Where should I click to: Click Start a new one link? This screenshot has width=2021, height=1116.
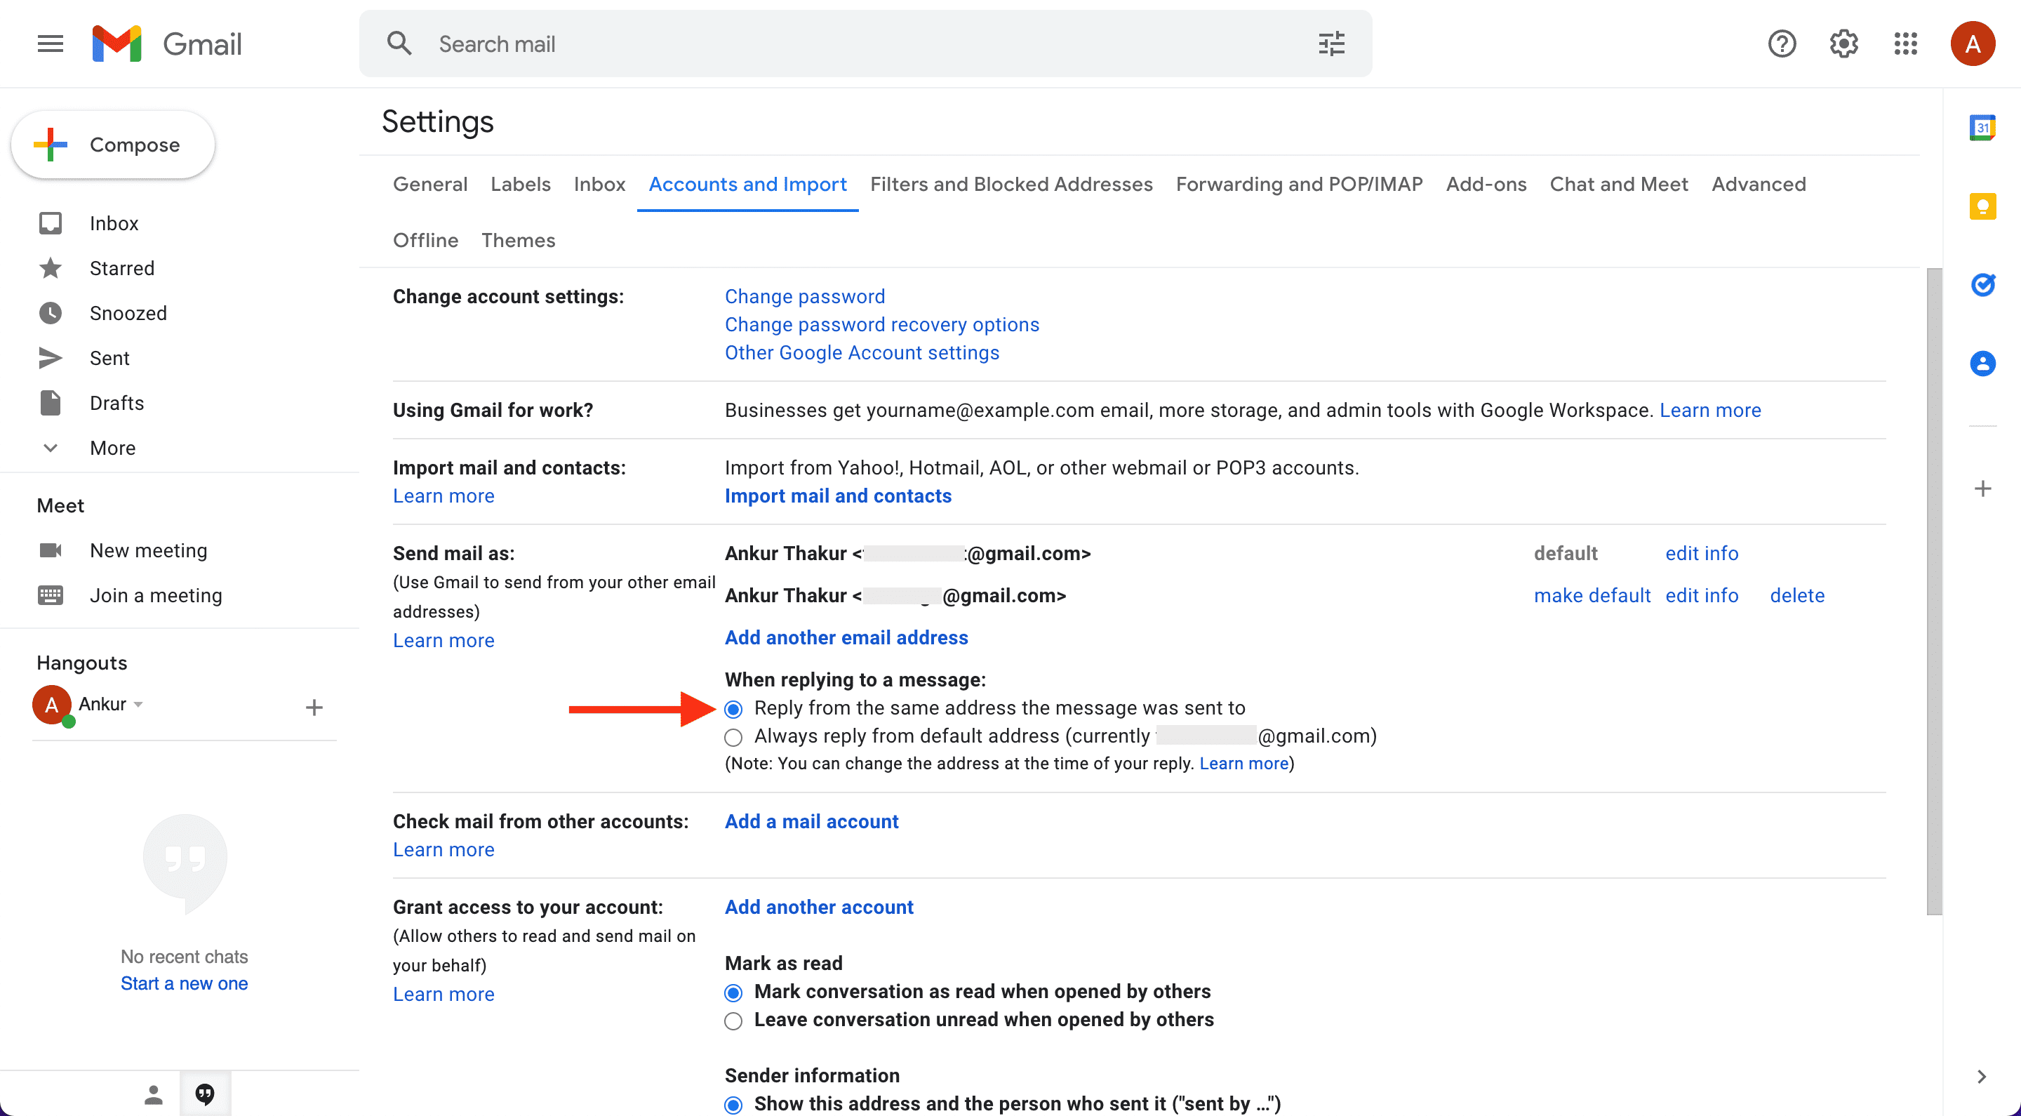coord(185,983)
